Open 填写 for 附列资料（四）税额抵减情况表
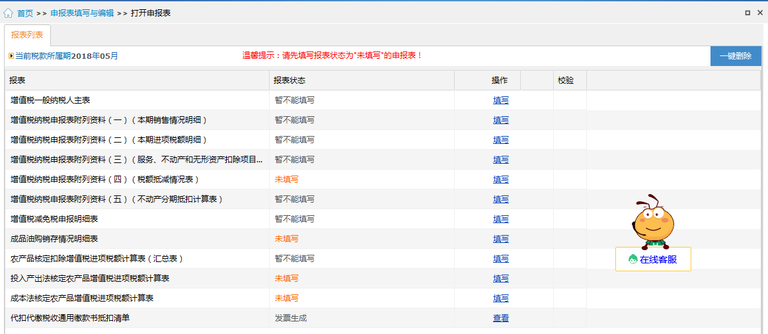The width and height of the screenshot is (768, 334). [x=500, y=180]
